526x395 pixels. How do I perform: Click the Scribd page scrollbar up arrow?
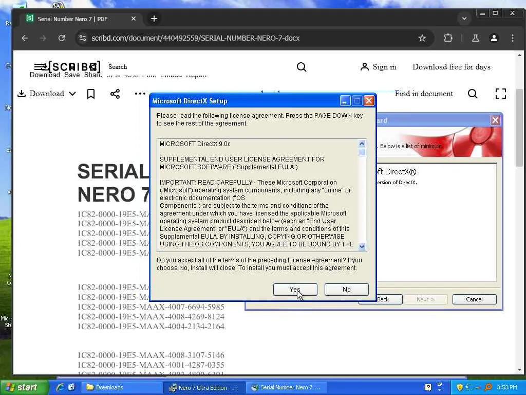pyautogui.click(x=519, y=55)
